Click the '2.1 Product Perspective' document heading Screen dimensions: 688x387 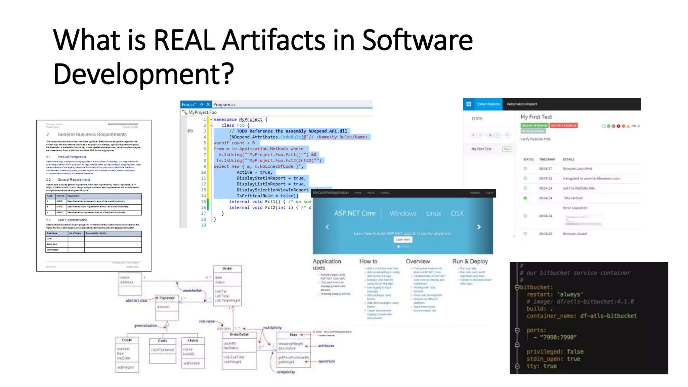(67, 157)
